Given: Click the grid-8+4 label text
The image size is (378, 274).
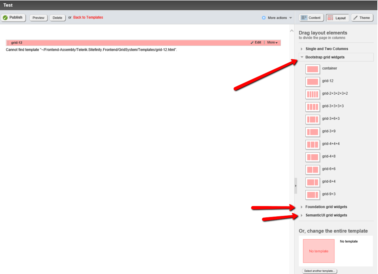Looking at the screenshot, I should click(x=328, y=182).
